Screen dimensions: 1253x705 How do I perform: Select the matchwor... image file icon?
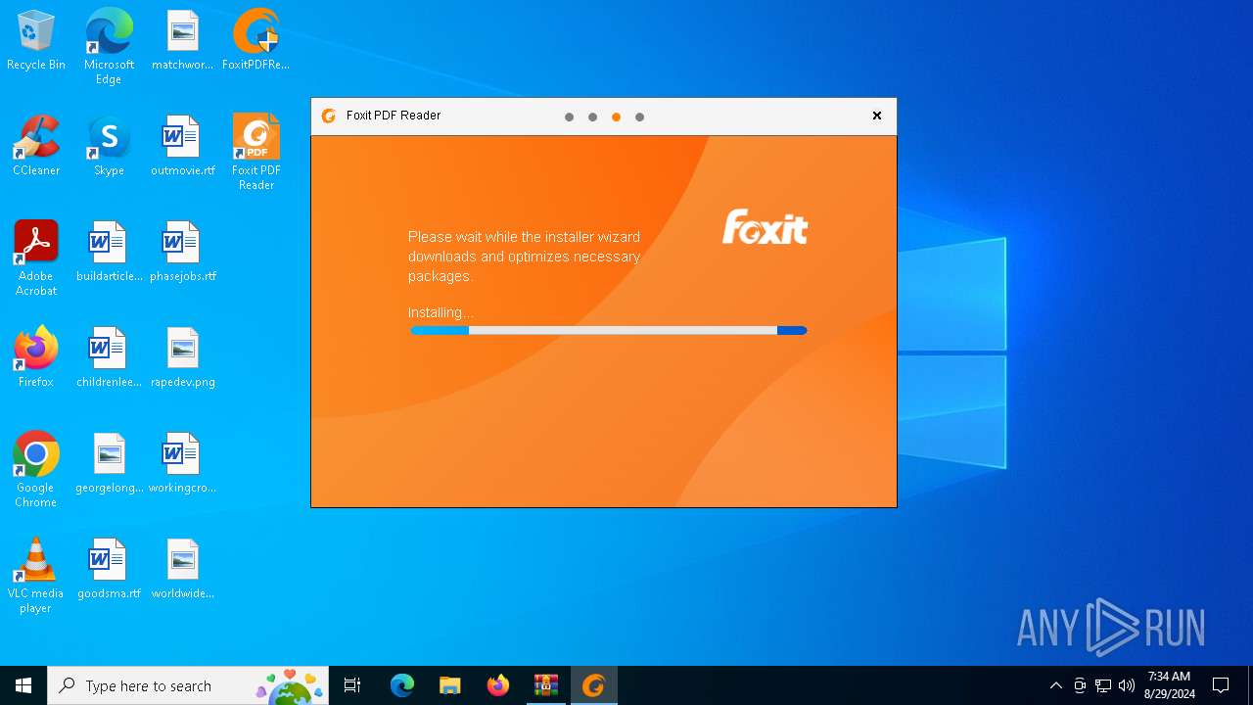[x=182, y=40]
